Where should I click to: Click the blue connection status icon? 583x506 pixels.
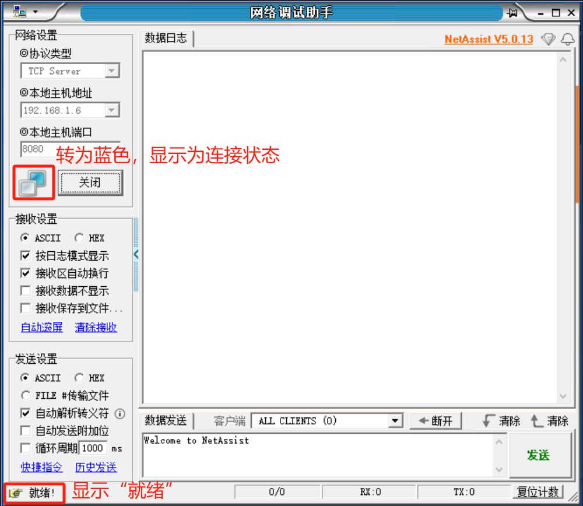(33, 182)
